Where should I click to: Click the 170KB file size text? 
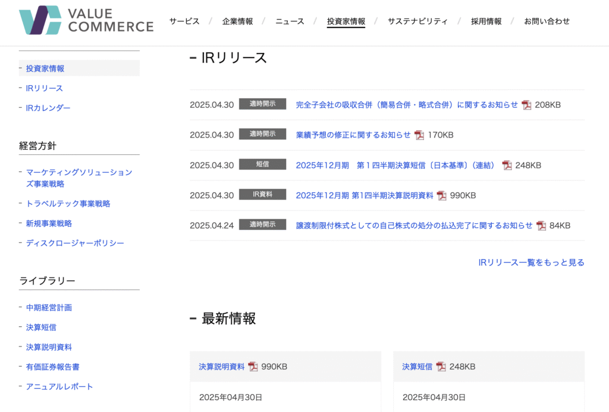441,135
